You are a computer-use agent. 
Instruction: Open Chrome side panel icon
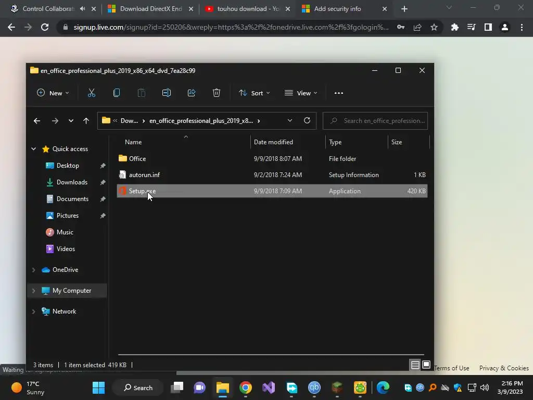click(488, 27)
